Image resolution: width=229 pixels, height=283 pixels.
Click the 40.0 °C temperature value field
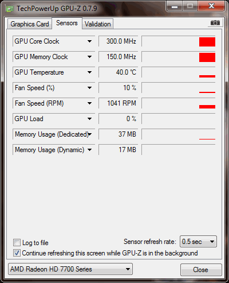(x=118, y=72)
